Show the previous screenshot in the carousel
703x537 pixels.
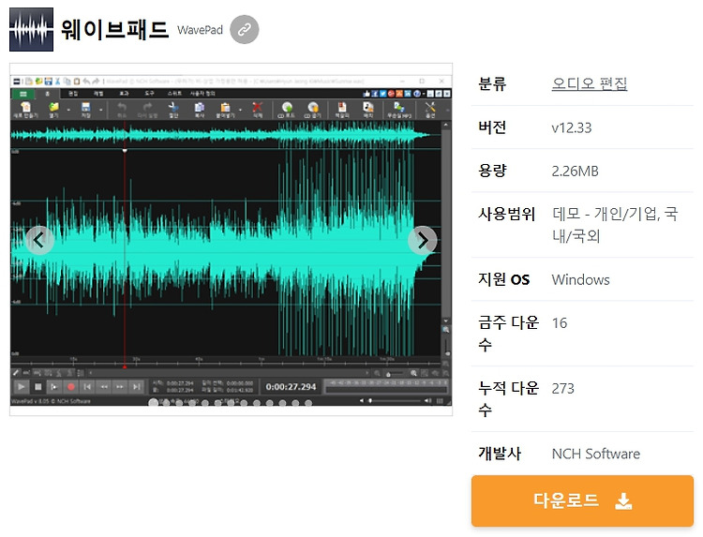(x=39, y=241)
